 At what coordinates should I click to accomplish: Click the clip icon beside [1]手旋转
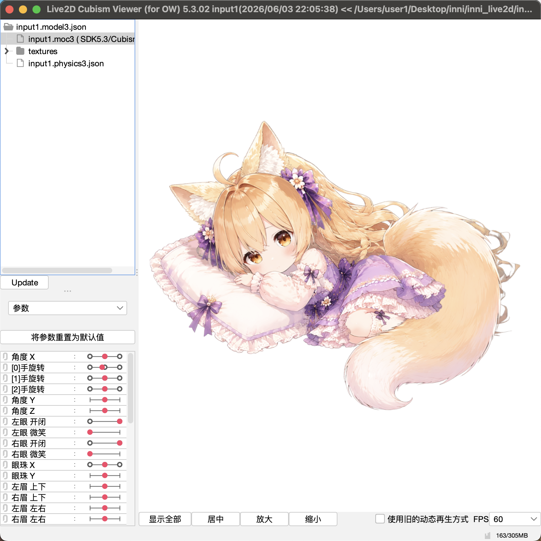[x=5, y=378]
